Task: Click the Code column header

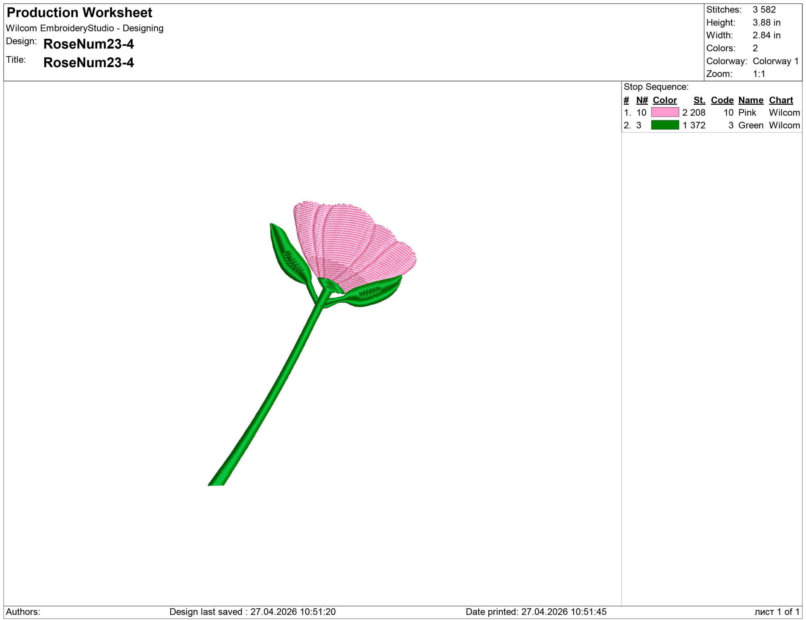Action: [x=722, y=100]
